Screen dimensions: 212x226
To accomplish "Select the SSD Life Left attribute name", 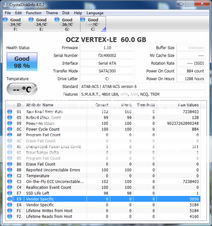I will point(37,193).
